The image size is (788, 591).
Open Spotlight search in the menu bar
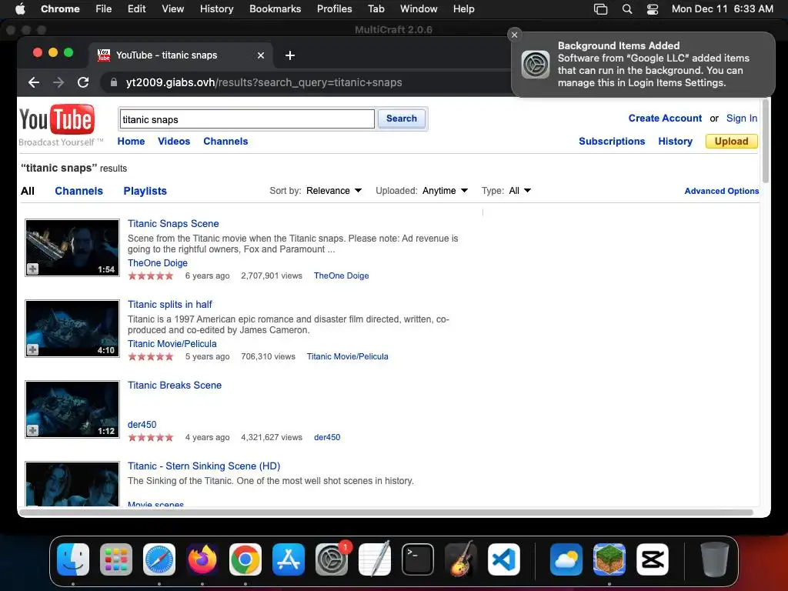tap(627, 8)
